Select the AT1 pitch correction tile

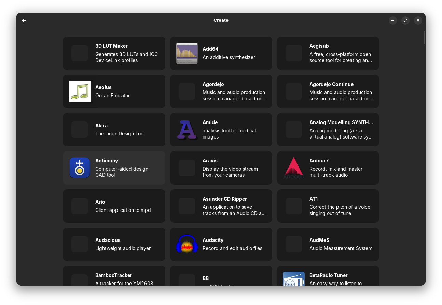[328, 206]
